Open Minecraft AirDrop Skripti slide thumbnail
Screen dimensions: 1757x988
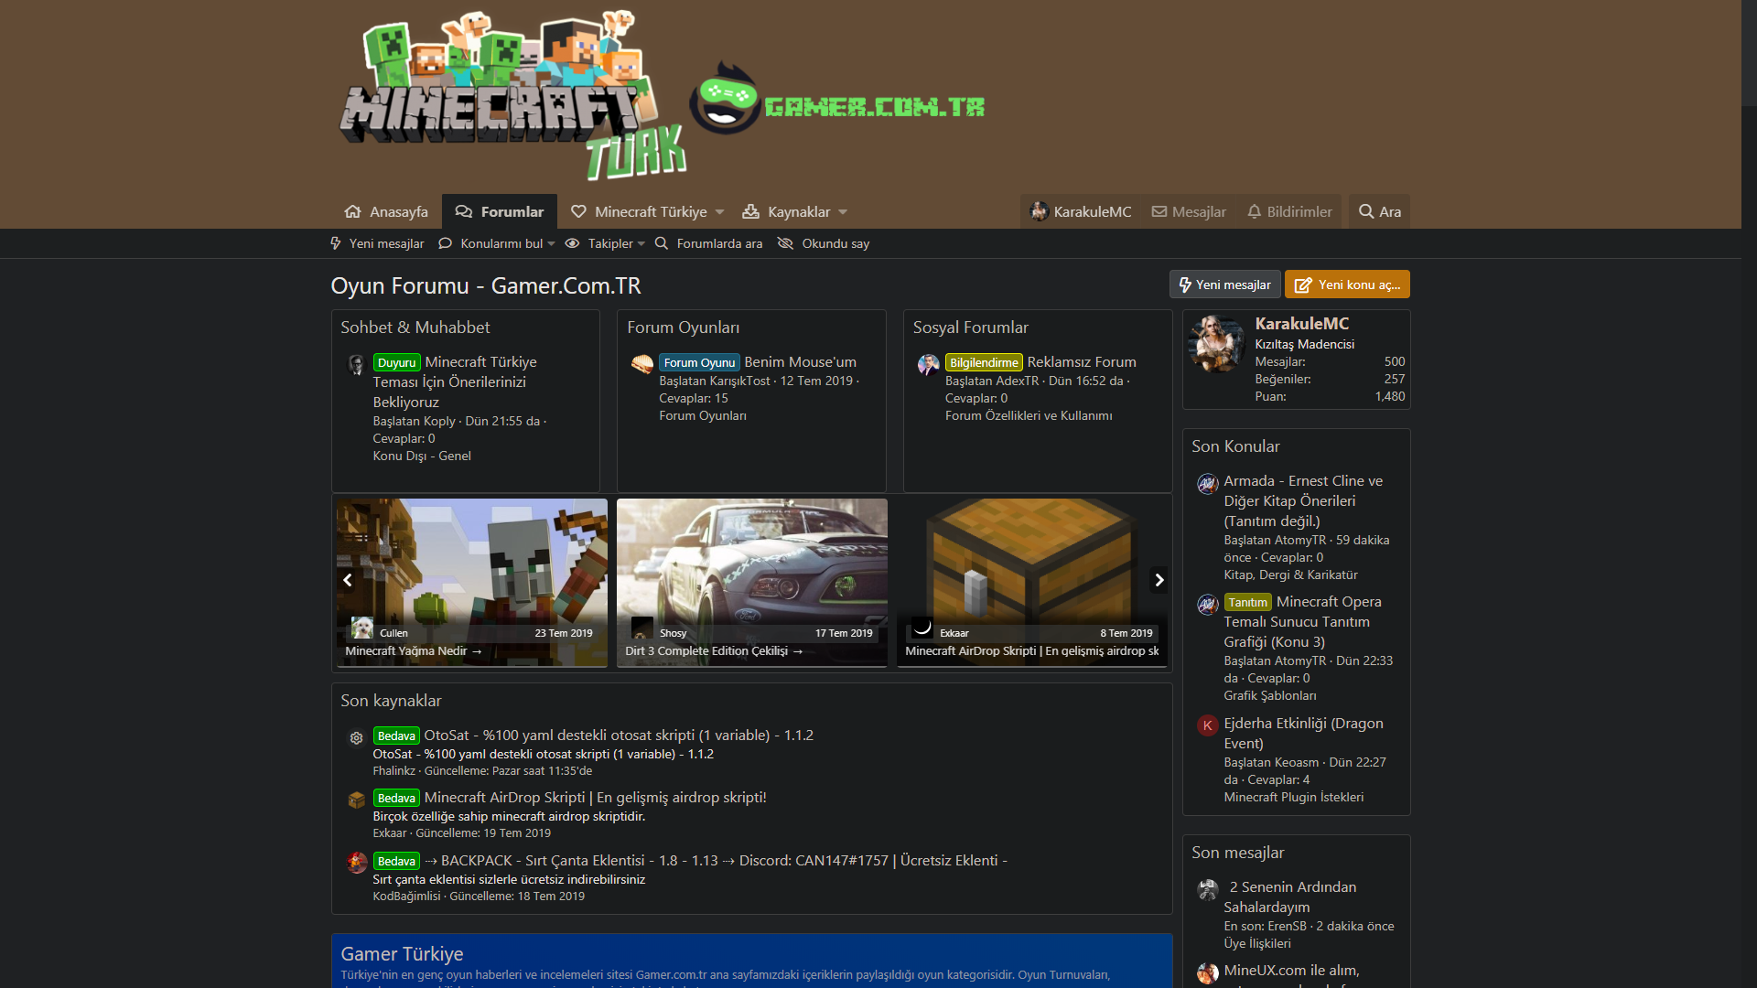tap(1032, 583)
